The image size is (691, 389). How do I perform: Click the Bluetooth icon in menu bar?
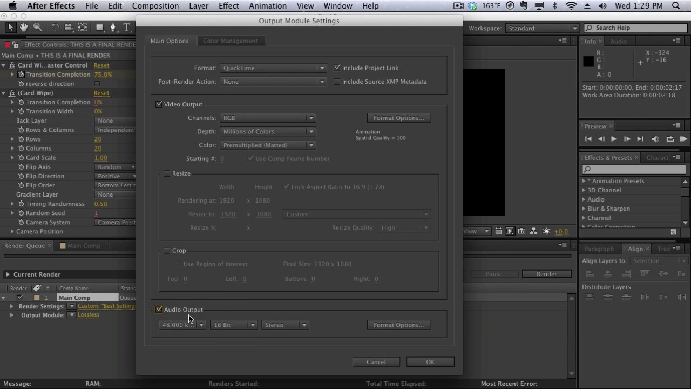[x=555, y=6]
